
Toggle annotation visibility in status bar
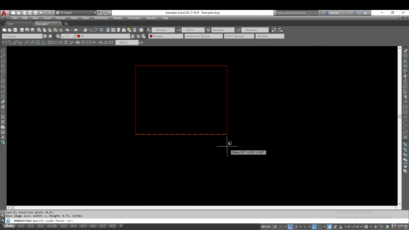pos(330,227)
